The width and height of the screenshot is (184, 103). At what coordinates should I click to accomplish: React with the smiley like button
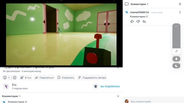click(6, 78)
